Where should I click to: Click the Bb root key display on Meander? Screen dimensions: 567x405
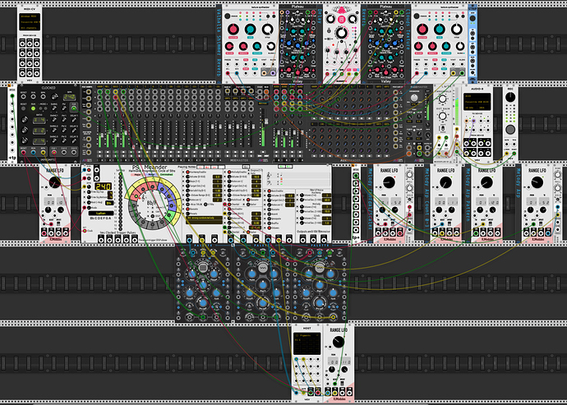pyautogui.click(x=110, y=203)
